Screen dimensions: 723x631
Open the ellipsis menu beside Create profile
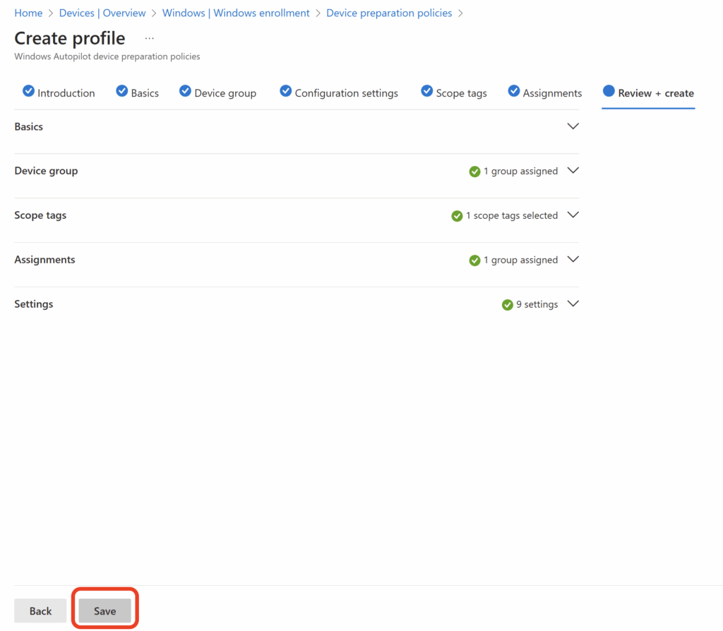click(x=150, y=38)
